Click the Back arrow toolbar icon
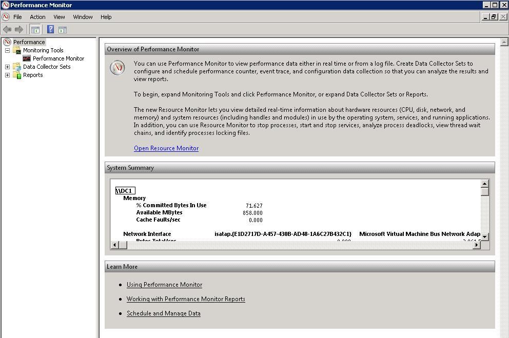This screenshot has height=338, width=509. click(7, 30)
